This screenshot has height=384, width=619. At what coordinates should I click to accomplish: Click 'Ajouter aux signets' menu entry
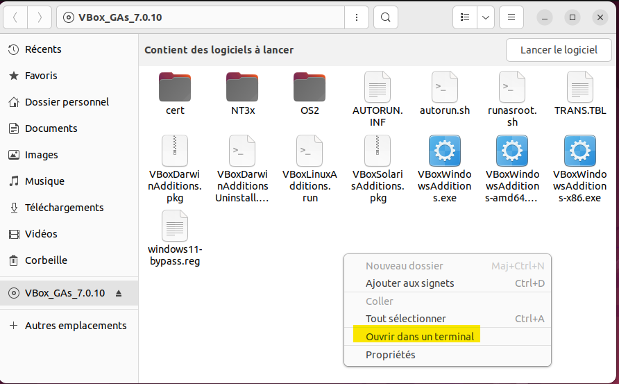tap(409, 283)
